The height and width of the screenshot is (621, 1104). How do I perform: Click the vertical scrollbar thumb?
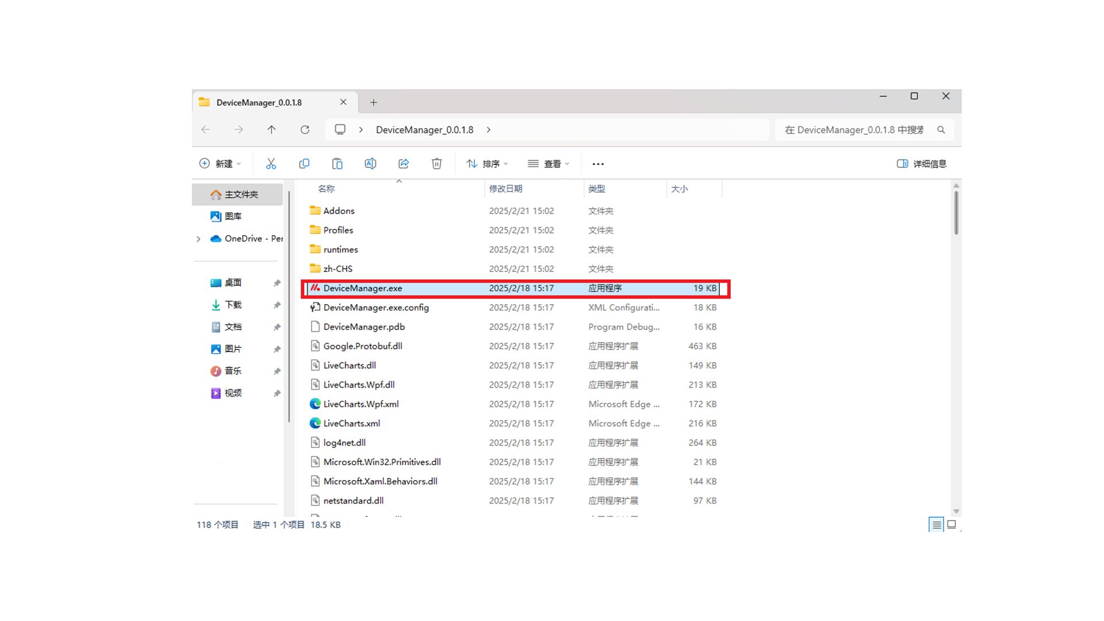[956, 213]
